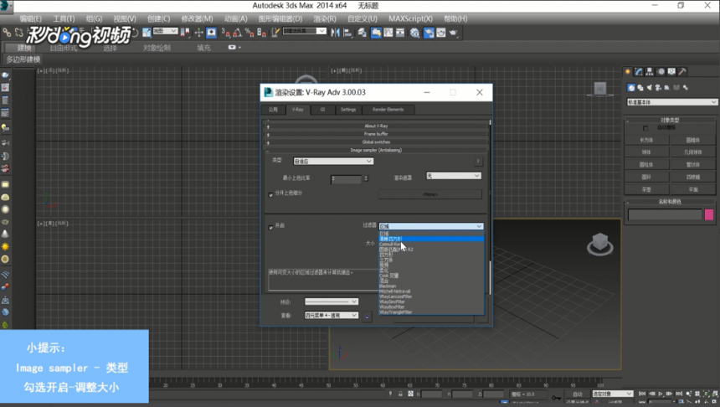Open the 类型 sampler type dropdown

(x=333, y=162)
